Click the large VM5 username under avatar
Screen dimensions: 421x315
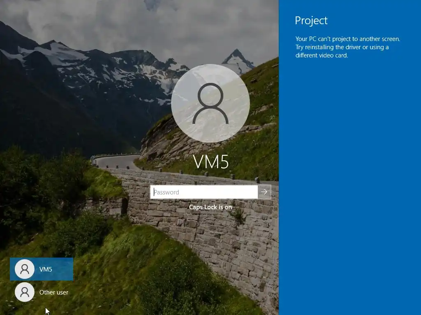click(211, 162)
